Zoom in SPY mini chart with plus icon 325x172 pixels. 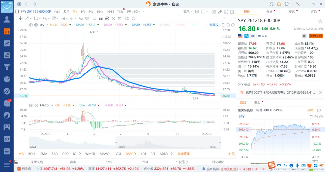coord(321,117)
